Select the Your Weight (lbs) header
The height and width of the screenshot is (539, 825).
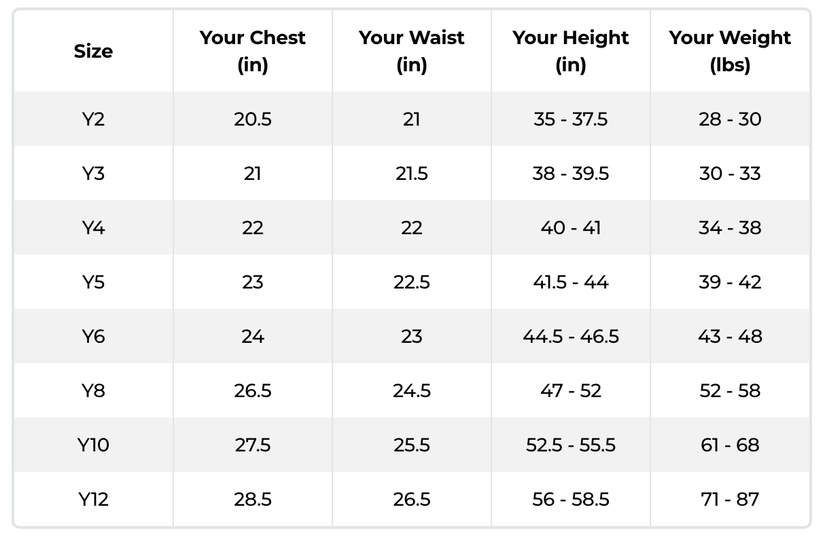pyautogui.click(x=730, y=51)
